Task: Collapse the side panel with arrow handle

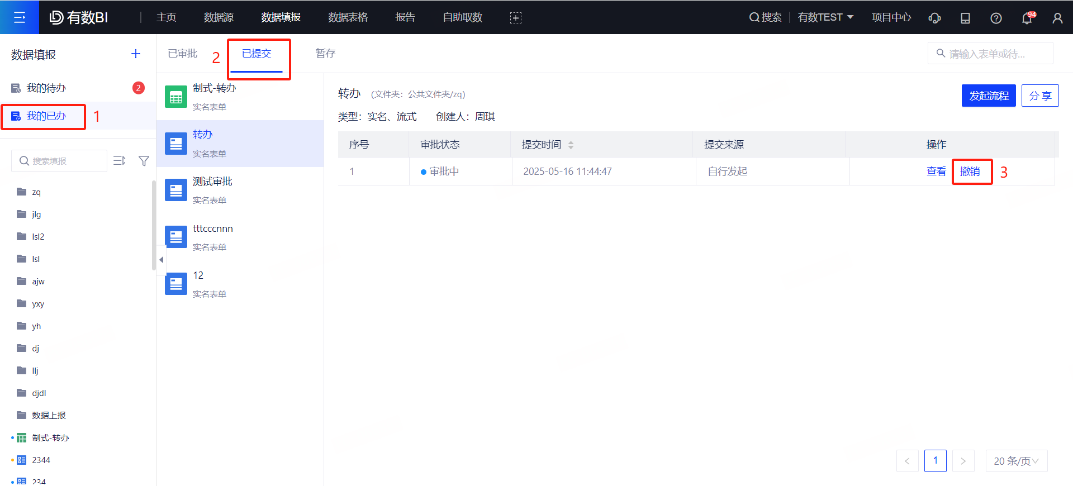Action: coord(162,260)
